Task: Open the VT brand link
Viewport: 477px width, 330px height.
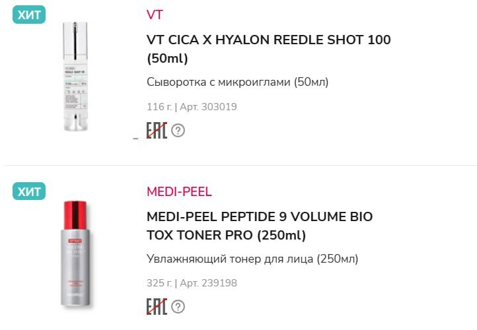Action: (x=155, y=15)
